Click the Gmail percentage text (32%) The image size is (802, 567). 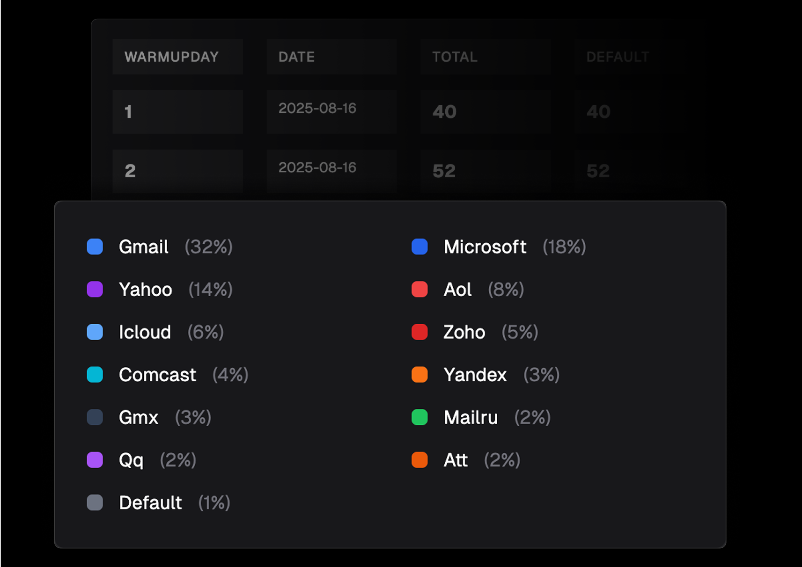[209, 247]
